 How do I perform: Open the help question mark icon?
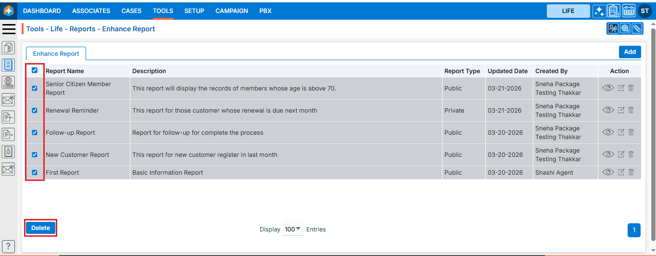tap(9, 245)
